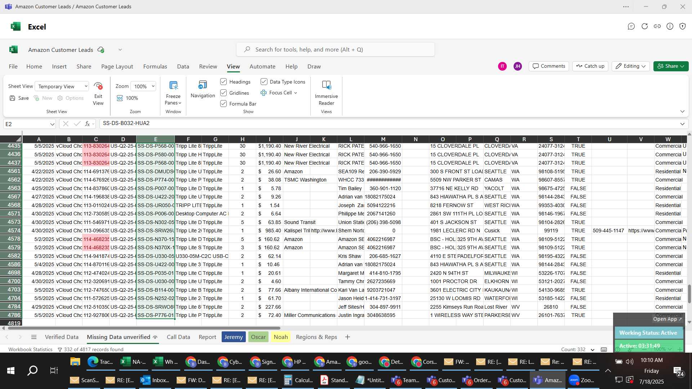Click the Focus Cell icon
692x389 pixels.
click(x=263, y=93)
